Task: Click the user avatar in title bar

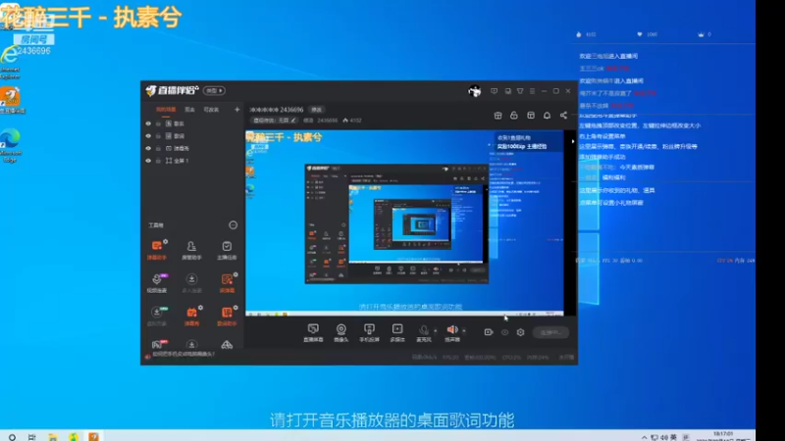Action: [475, 91]
